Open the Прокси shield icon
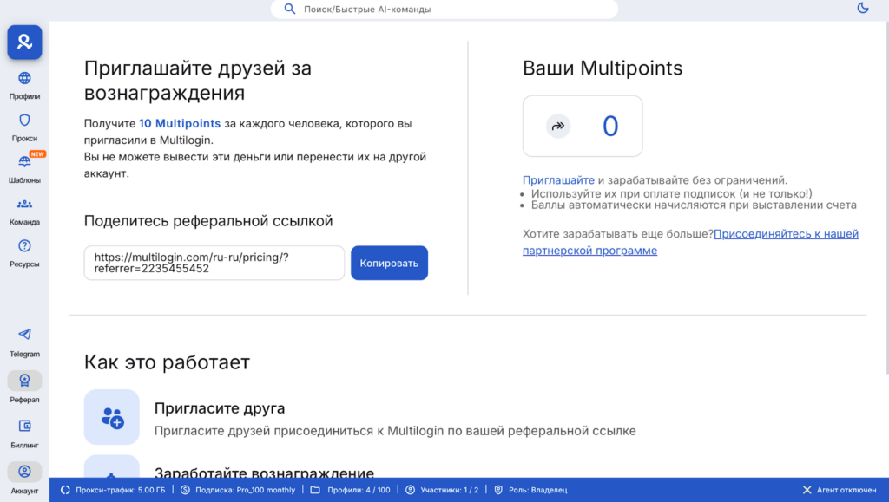Image resolution: width=889 pixels, height=502 pixels. [24, 120]
